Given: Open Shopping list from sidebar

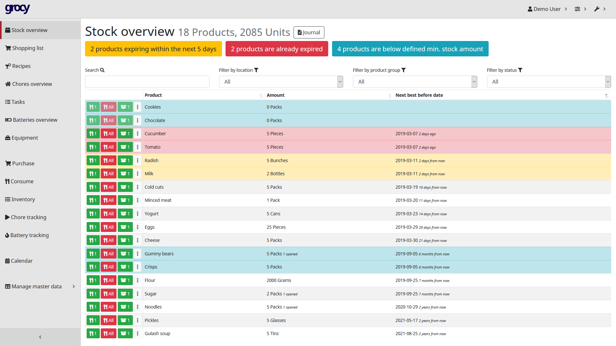Looking at the screenshot, I should pos(28,48).
